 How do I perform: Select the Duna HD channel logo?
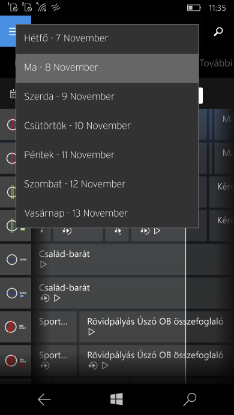click(16, 293)
